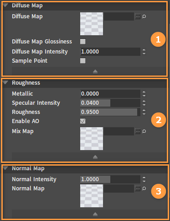170x221 pixels.
Task: Uncheck the Enable AO checkbox
Action: point(83,121)
